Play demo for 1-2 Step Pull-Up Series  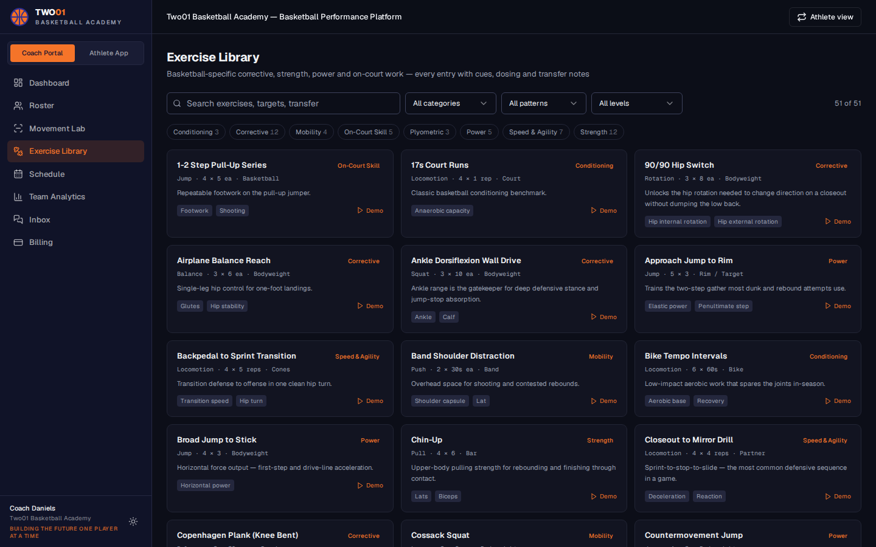pos(370,210)
